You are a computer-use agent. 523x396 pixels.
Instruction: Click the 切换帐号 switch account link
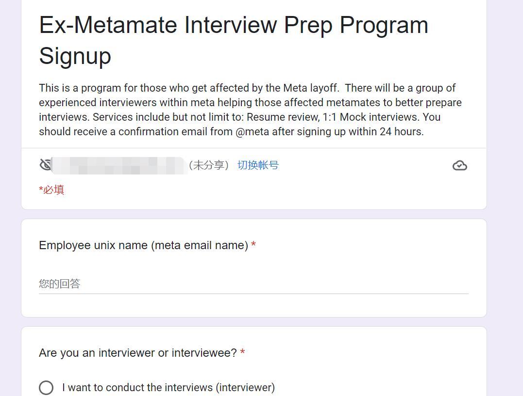tap(258, 165)
